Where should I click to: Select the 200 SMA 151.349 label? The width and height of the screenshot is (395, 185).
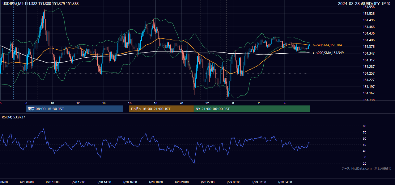(328, 53)
